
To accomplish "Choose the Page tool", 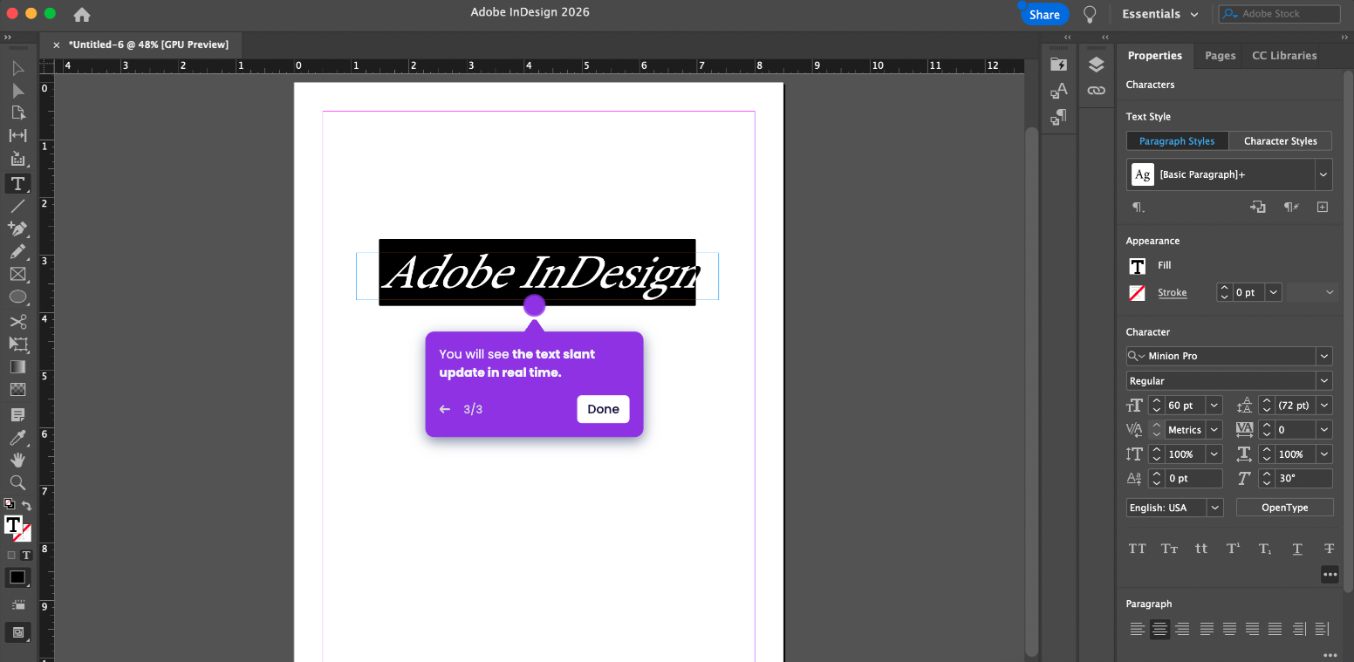I will (17, 113).
